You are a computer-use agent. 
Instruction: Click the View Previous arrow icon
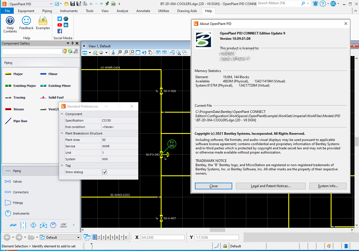[x=158, y=52]
